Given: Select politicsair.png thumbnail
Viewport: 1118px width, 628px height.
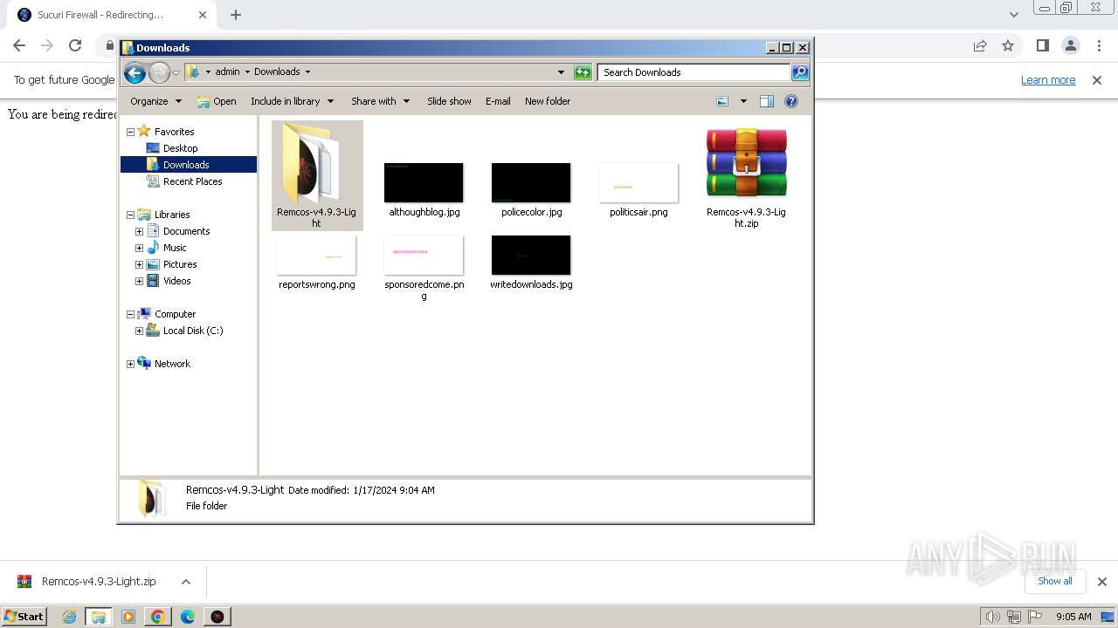Looking at the screenshot, I should pyautogui.click(x=638, y=182).
